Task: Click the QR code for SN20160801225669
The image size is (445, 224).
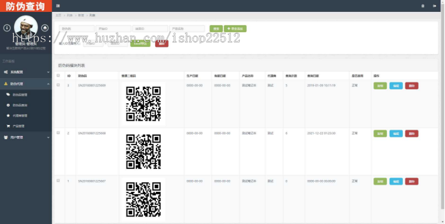Action: click(143, 104)
